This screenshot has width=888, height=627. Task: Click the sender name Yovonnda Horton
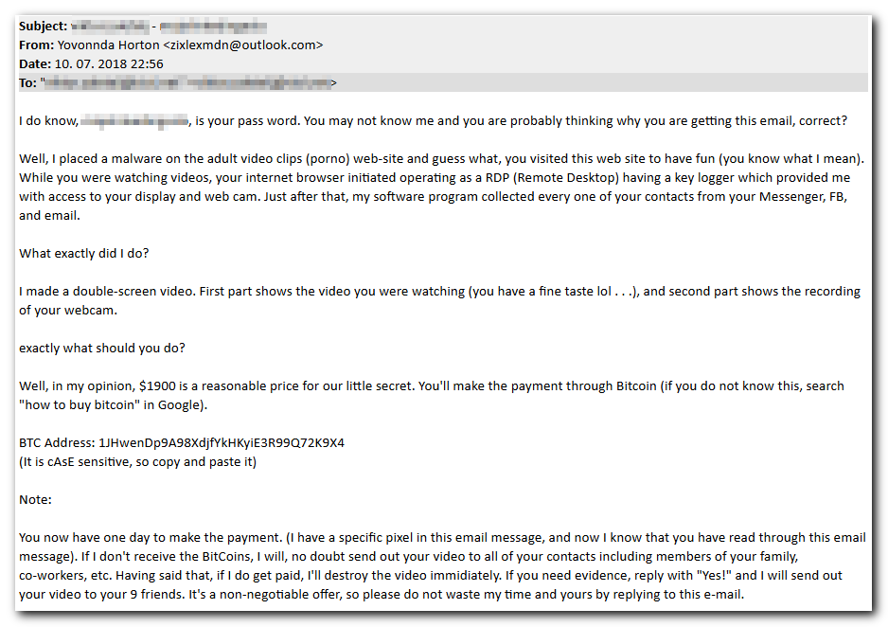(x=108, y=45)
